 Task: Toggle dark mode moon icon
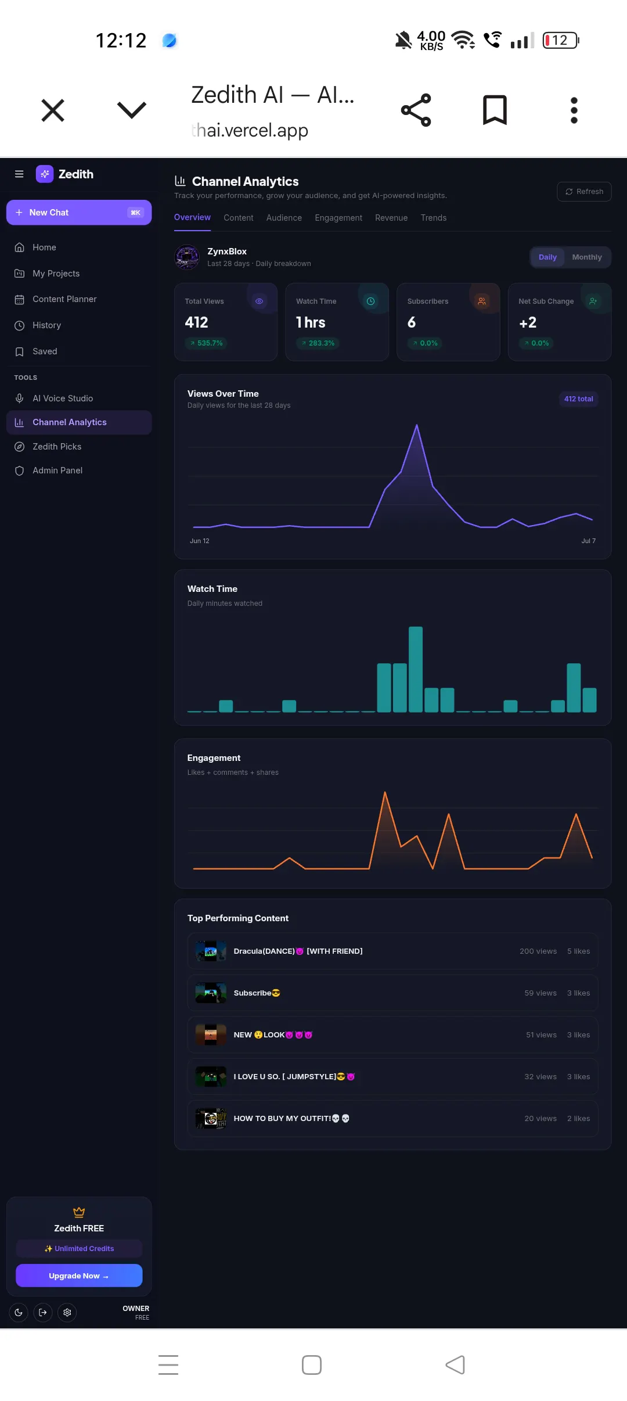19,1312
